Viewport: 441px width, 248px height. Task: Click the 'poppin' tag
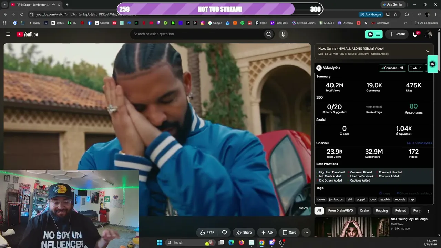pyautogui.click(x=361, y=199)
